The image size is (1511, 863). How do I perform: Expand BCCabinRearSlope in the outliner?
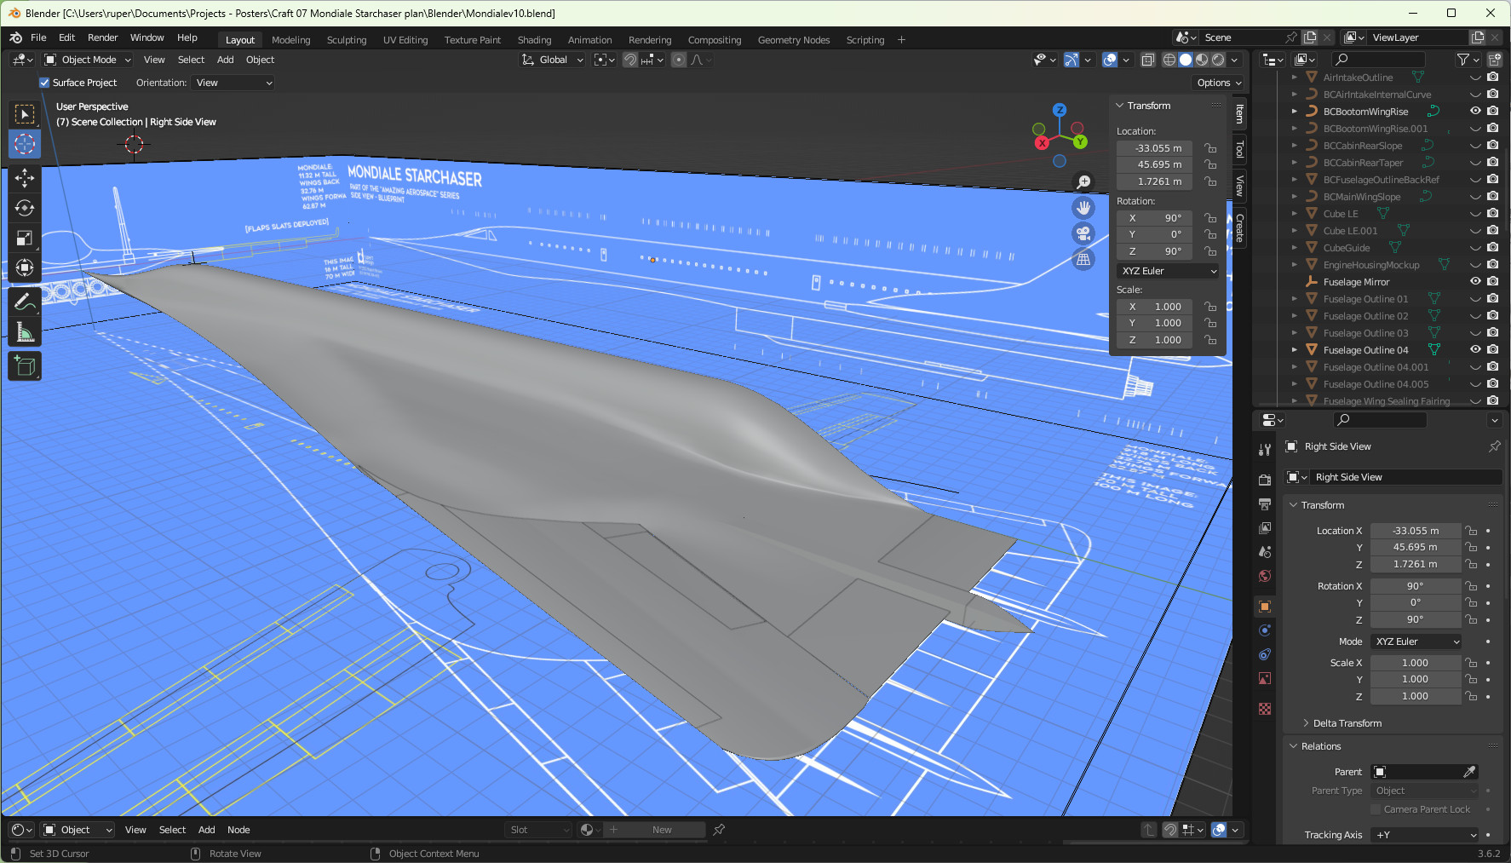(1295, 146)
